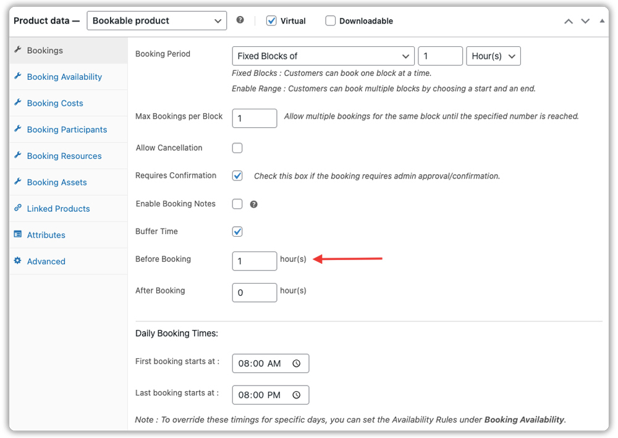Click the Before Booking hours input

(x=254, y=261)
